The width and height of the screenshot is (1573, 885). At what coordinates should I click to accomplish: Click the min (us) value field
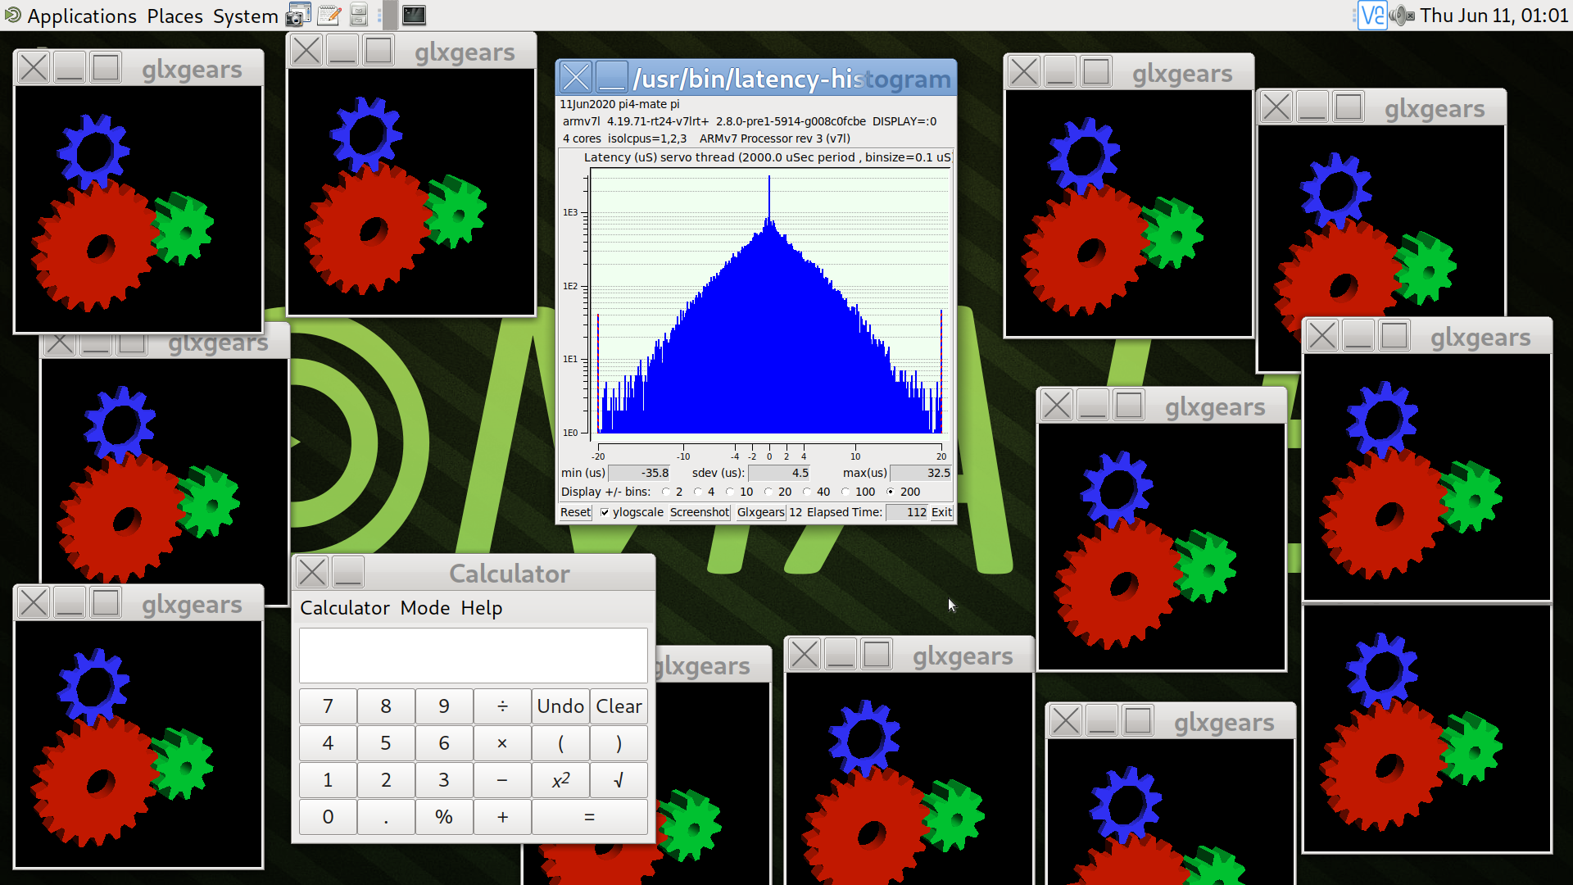[x=641, y=473]
